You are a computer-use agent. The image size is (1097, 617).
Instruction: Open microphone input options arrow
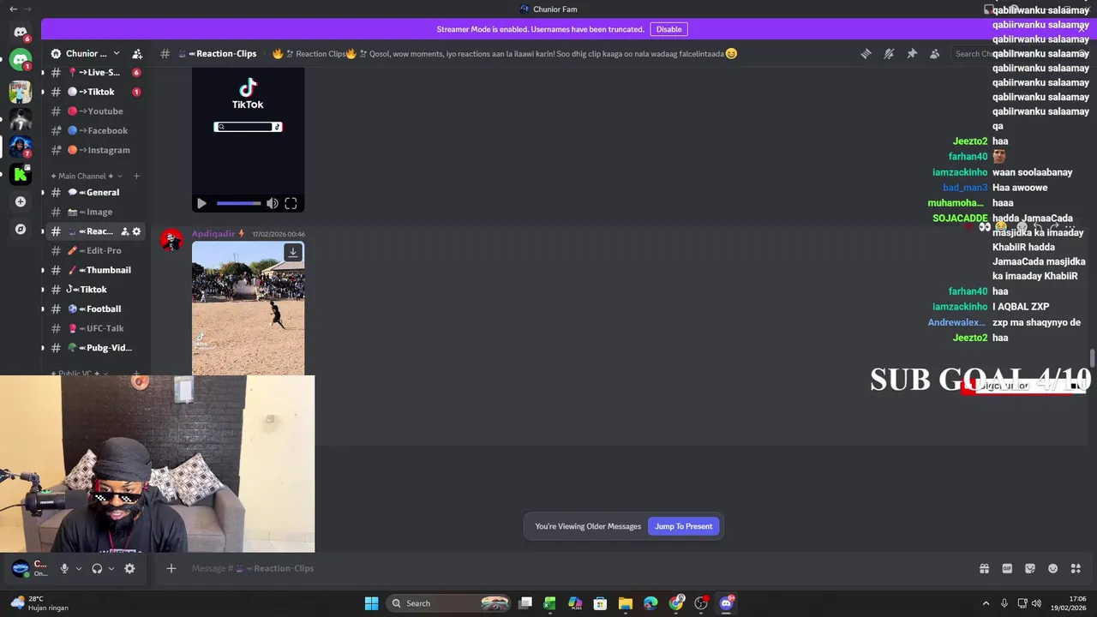(x=78, y=568)
